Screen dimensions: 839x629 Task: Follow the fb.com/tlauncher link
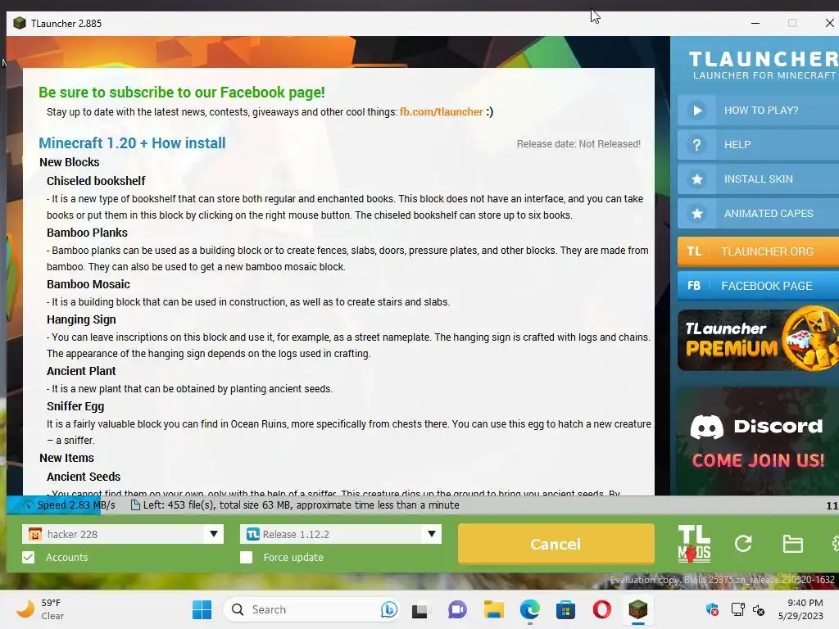tap(442, 111)
